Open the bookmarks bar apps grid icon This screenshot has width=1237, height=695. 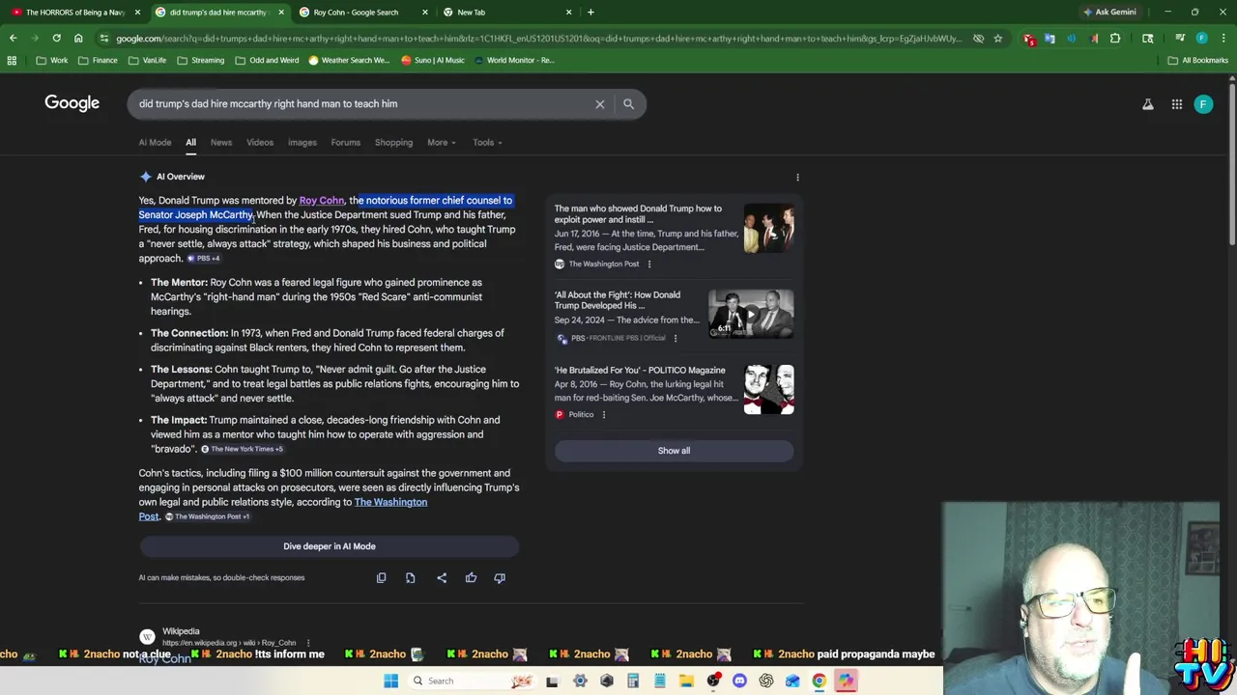tap(12, 60)
